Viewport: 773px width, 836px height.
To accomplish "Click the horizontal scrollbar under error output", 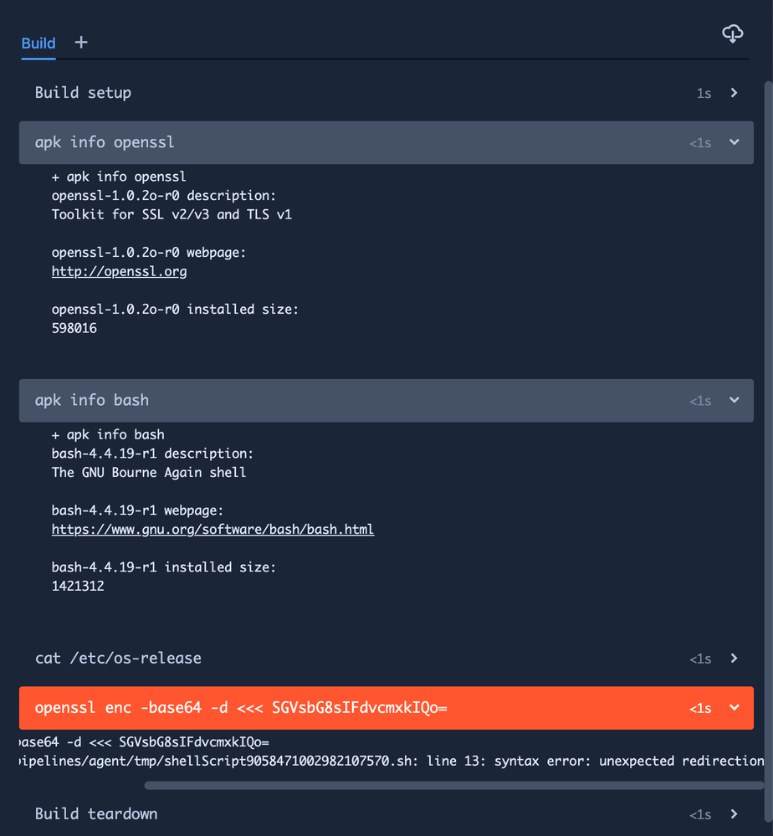I will [453, 785].
